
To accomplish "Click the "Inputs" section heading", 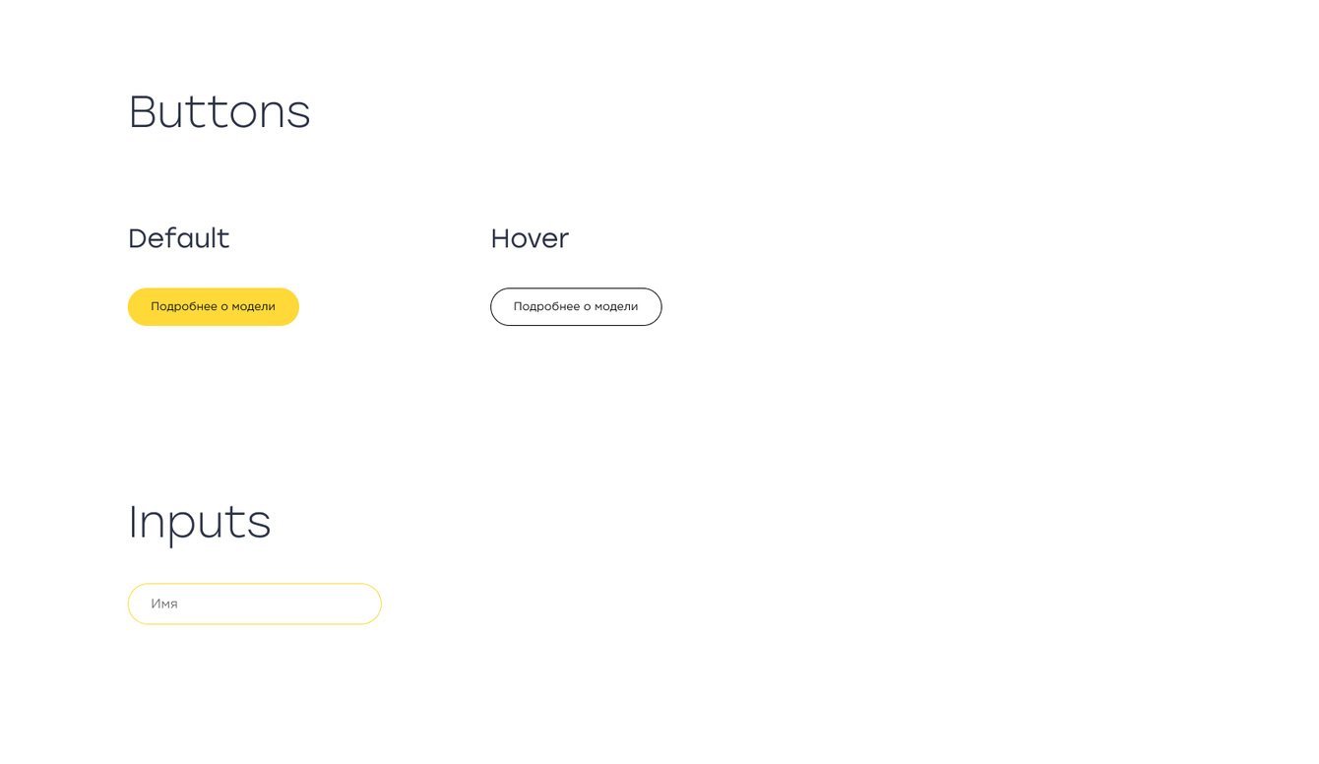I will pos(200,522).
